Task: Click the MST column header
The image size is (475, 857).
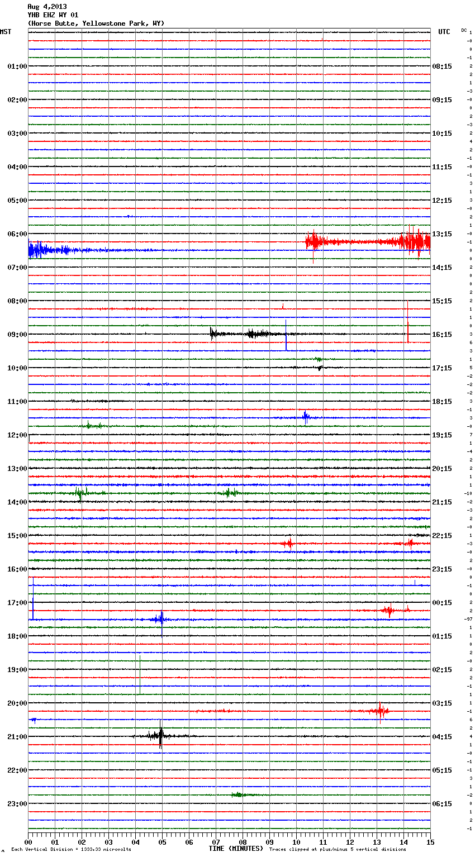Action: click(6, 32)
